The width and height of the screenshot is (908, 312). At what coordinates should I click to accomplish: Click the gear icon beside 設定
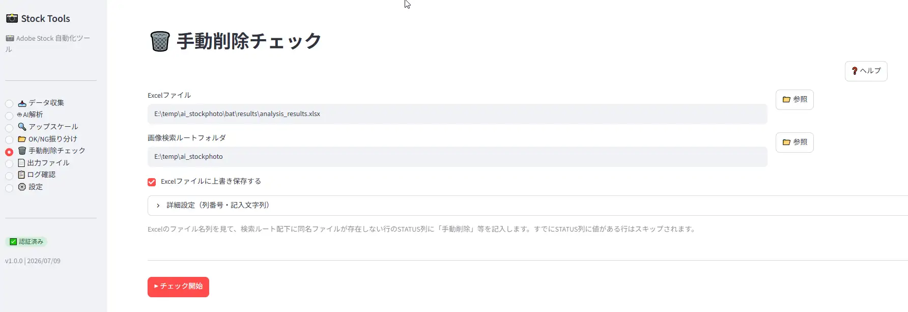click(x=22, y=187)
